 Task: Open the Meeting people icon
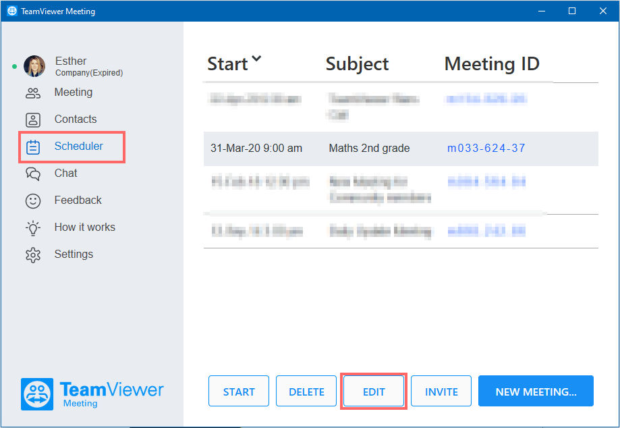coord(33,93)
